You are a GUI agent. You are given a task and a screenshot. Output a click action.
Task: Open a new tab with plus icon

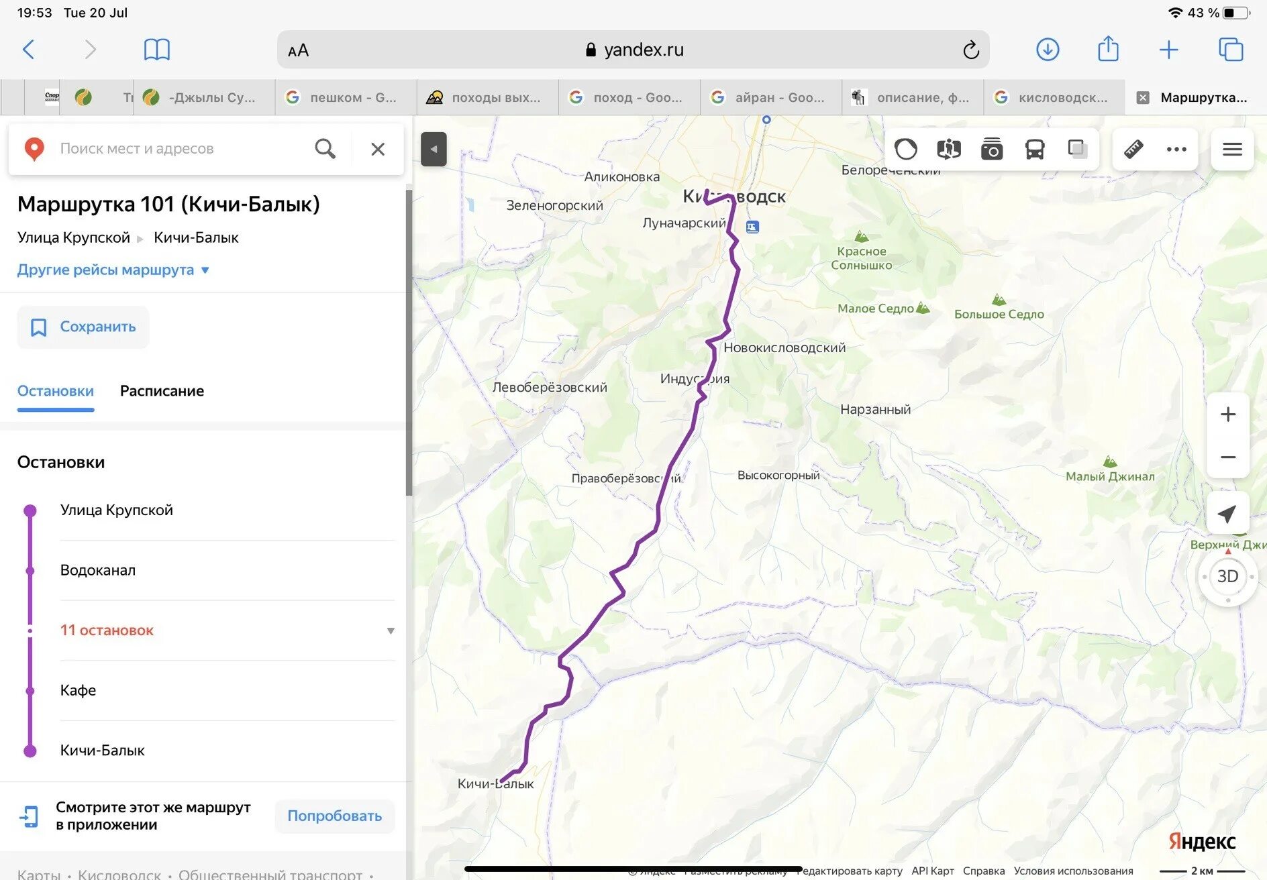pos(1168,50)
